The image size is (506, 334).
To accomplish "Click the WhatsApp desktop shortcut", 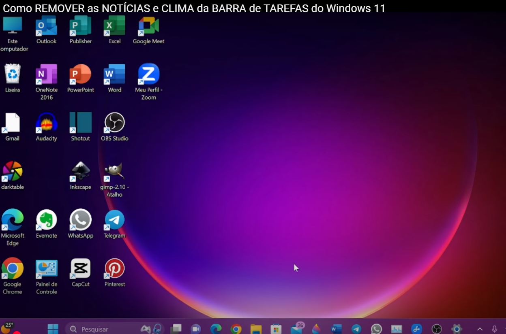I will click(x=81, y=224).
